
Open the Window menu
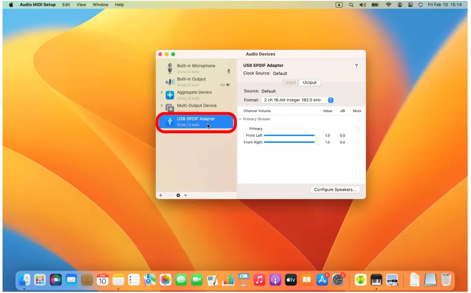point(100,5)
